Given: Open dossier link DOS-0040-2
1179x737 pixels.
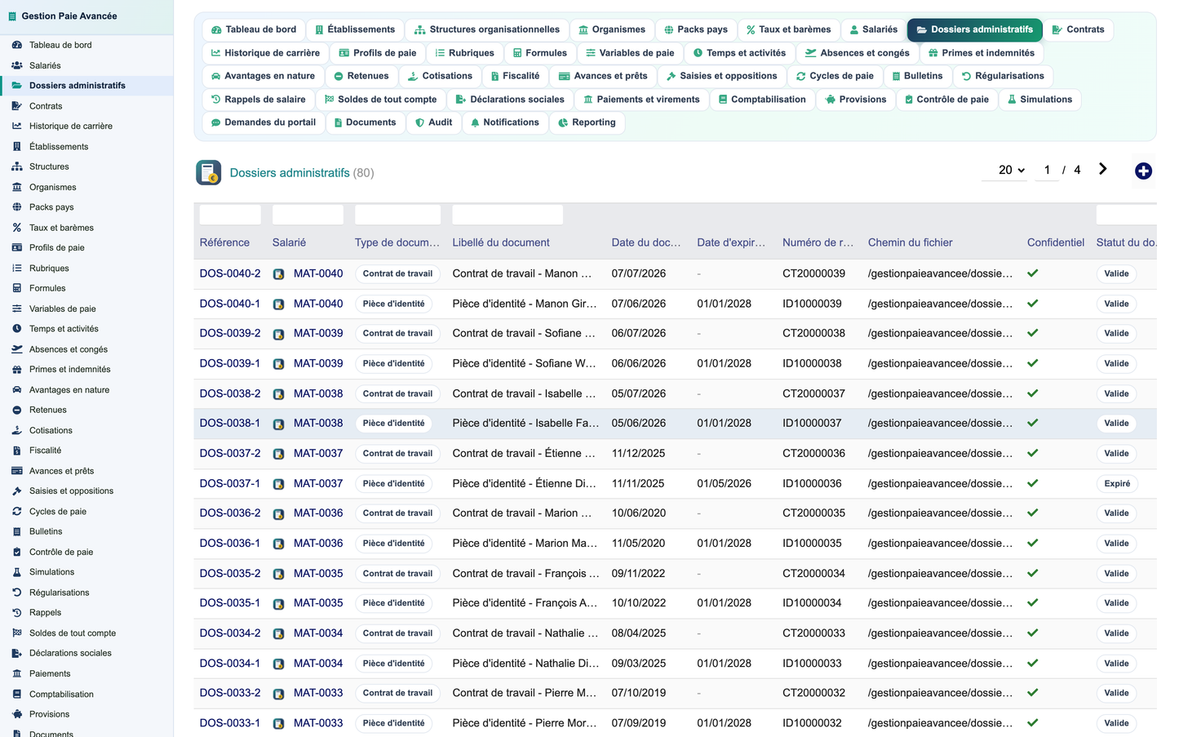Looking at the screenshot, I should coord(230,273).
